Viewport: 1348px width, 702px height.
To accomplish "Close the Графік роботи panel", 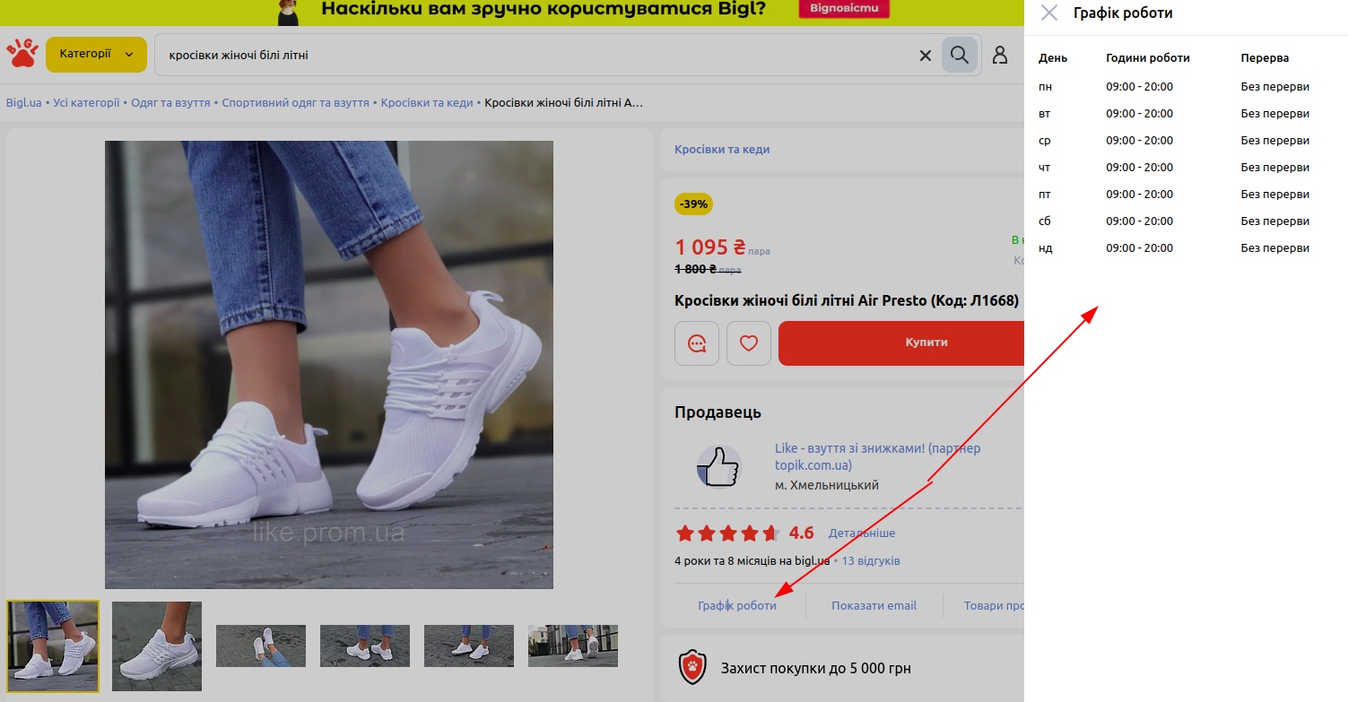I will click(x=1048, y=13).
